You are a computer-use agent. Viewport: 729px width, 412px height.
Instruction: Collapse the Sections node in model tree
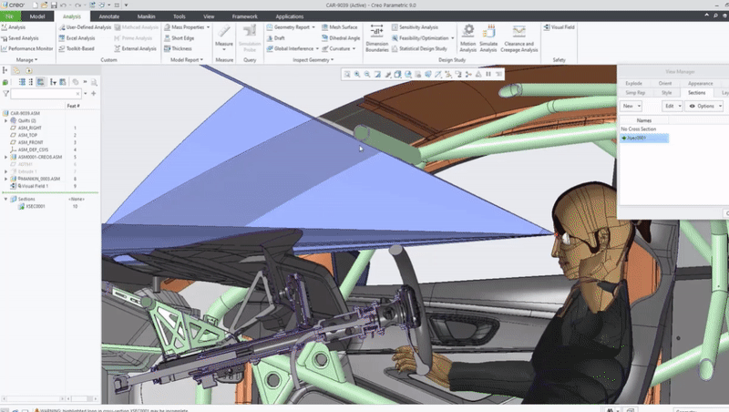(x=7, y=199)
